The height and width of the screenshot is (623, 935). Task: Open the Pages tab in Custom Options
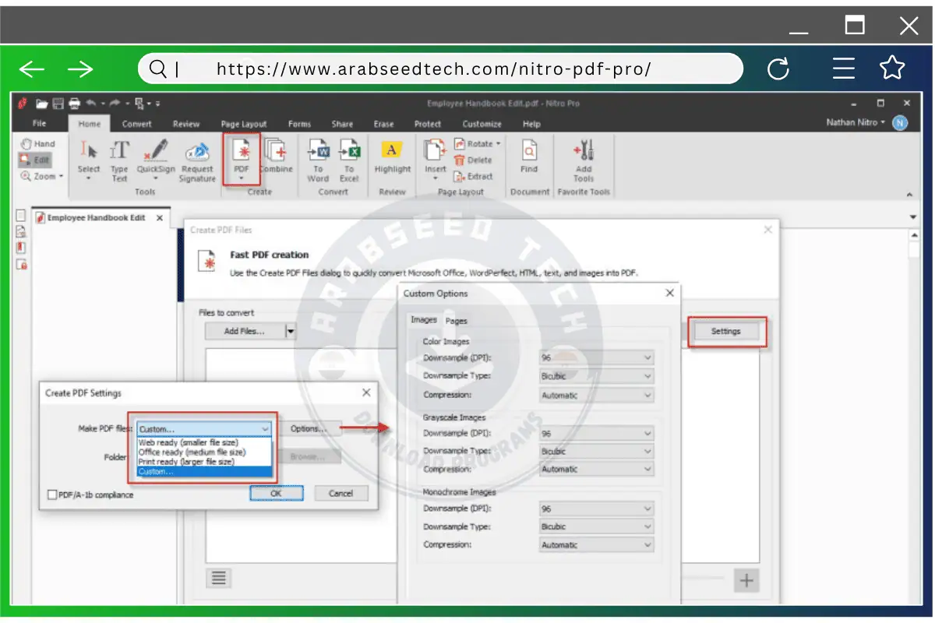[x=457, y=320]
